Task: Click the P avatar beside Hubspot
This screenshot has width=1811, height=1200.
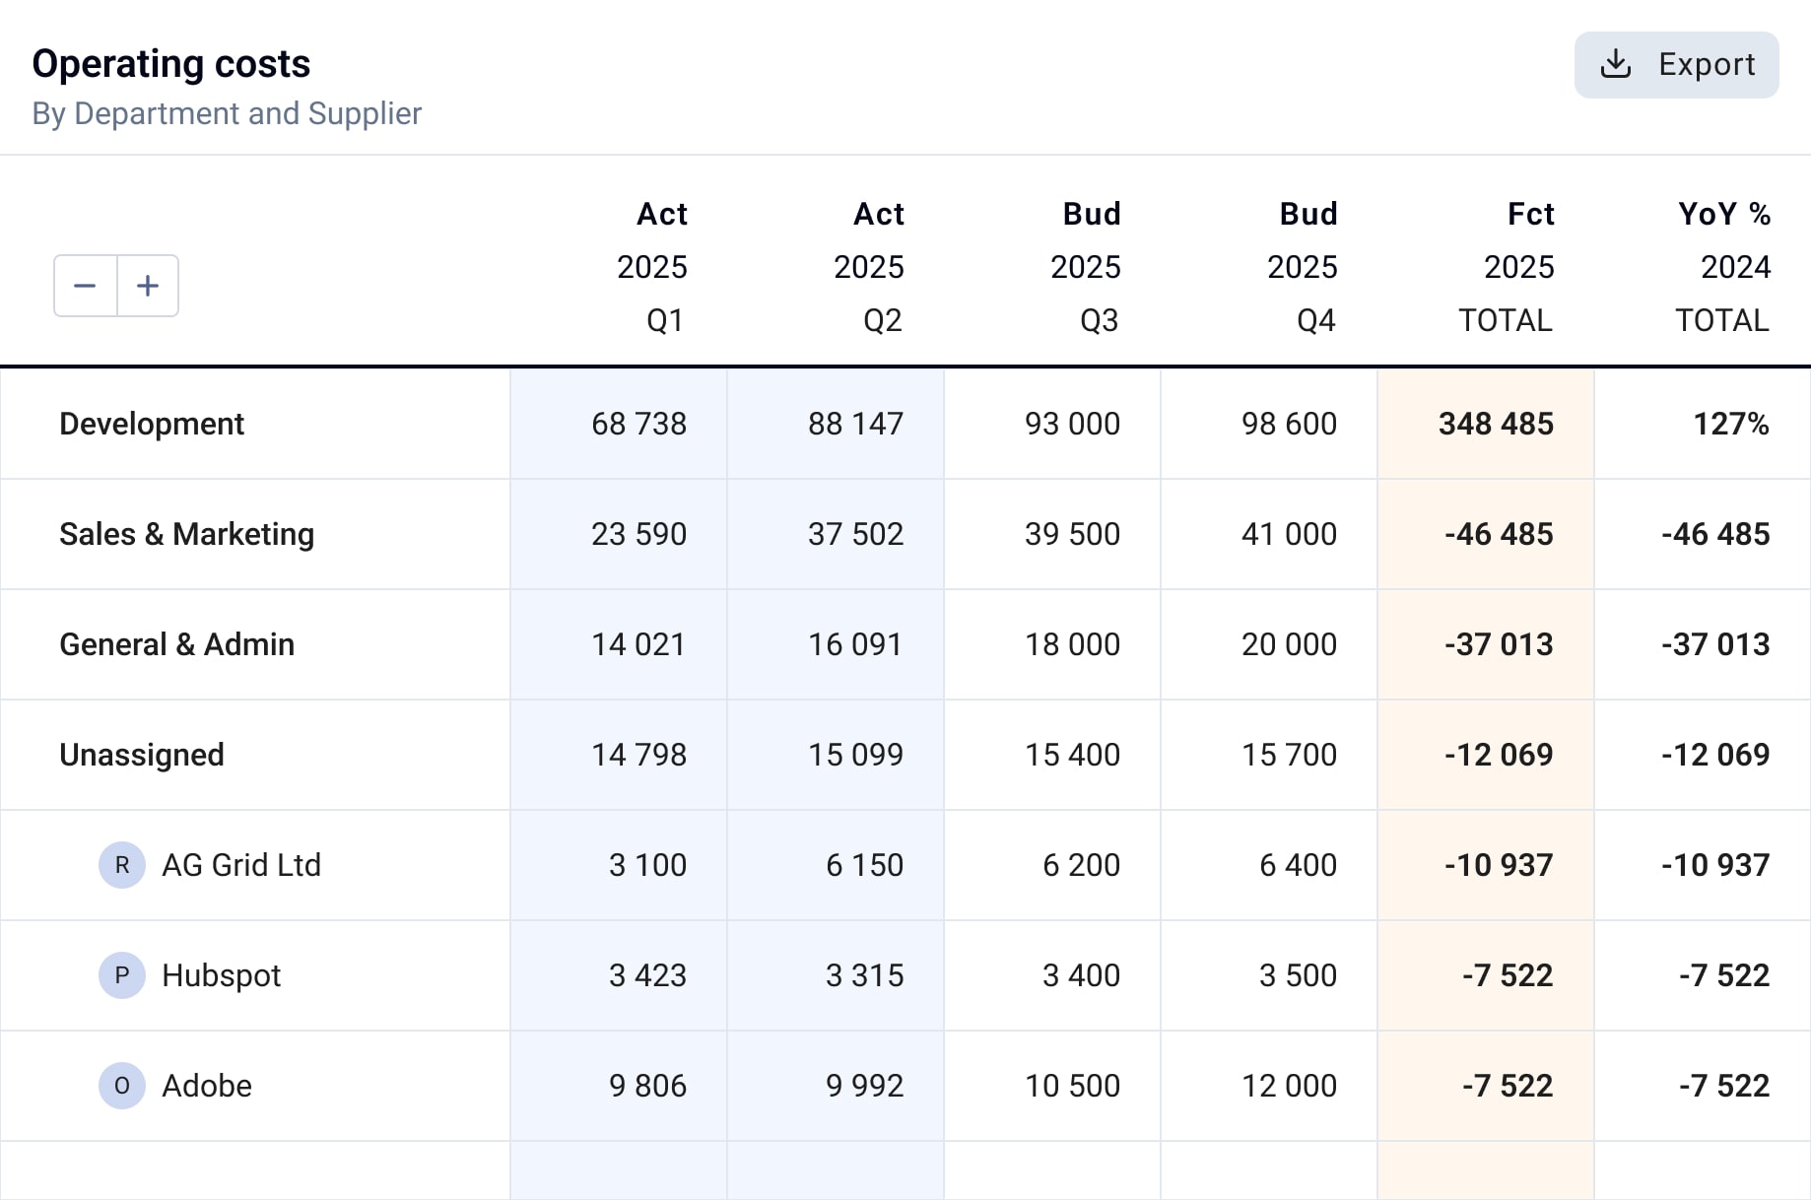Action: 122,975
